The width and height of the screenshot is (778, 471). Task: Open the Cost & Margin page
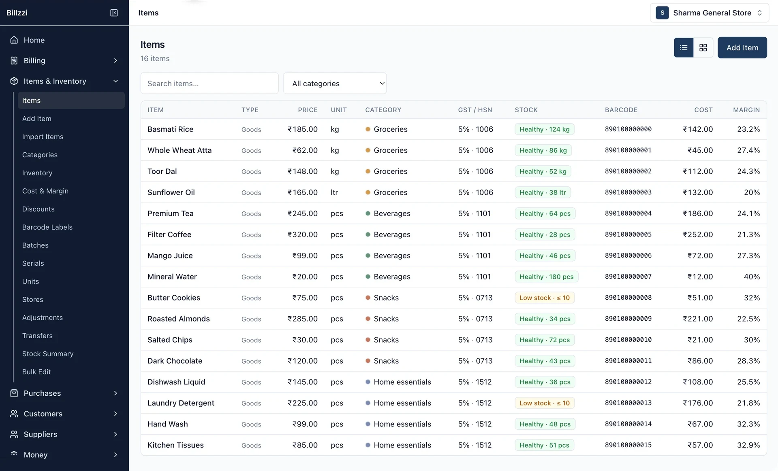tap(71, 191)
